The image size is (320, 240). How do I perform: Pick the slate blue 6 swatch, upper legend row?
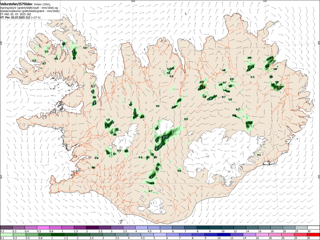178,227
